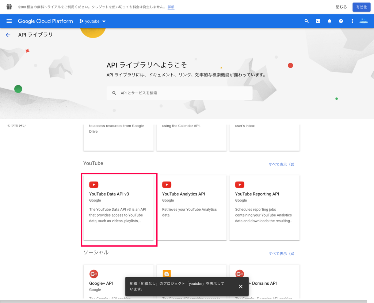Image resolution: width=374 pixels, height=303 pixels.
Task: Open the help question mark icon
Action: [x=341, y=21]
